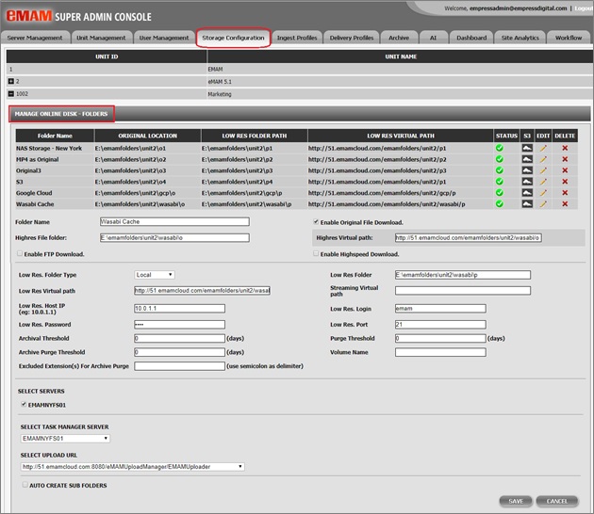
Task: Click the Save button
Action: (x=516, y=501)
